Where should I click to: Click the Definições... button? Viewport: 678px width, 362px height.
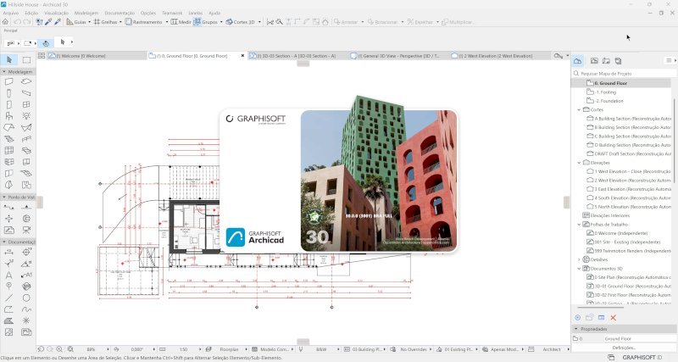pos(624,348)
